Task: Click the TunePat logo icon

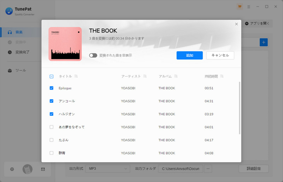Action: (x=9, y=11)
